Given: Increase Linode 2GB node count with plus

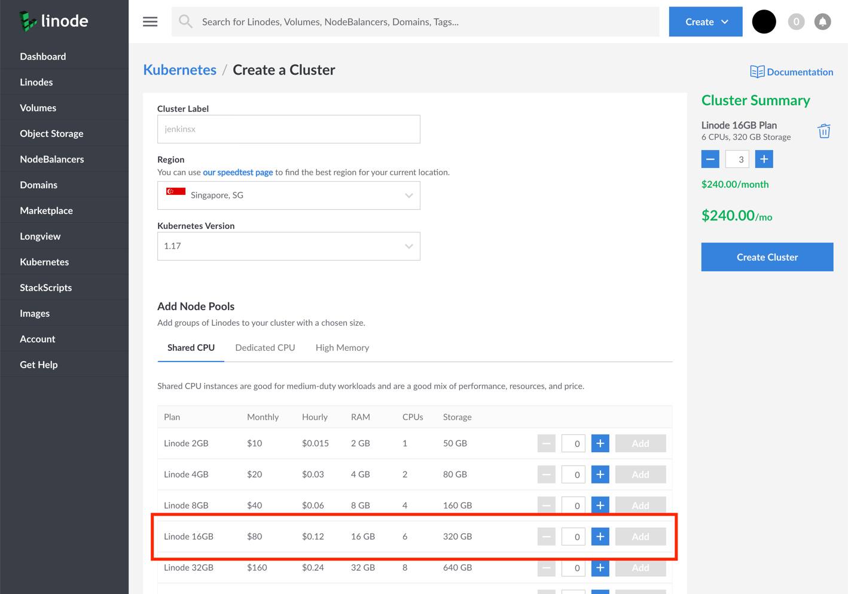Looking at the screenshot, I should click(600, 443).
